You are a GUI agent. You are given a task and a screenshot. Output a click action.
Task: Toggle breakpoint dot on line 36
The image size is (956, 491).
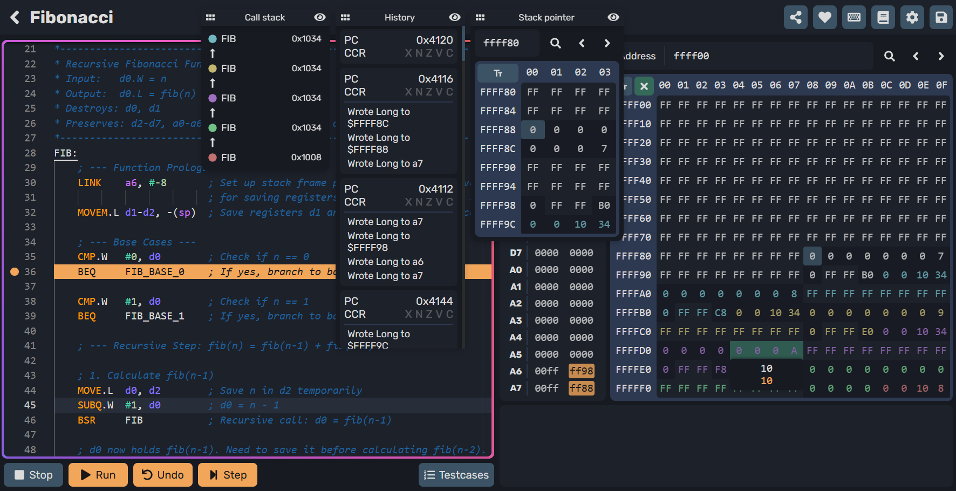click(x=15, y=272)
